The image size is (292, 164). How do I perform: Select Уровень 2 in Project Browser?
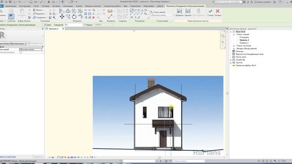pyautogui.click(x=244, y=43)
